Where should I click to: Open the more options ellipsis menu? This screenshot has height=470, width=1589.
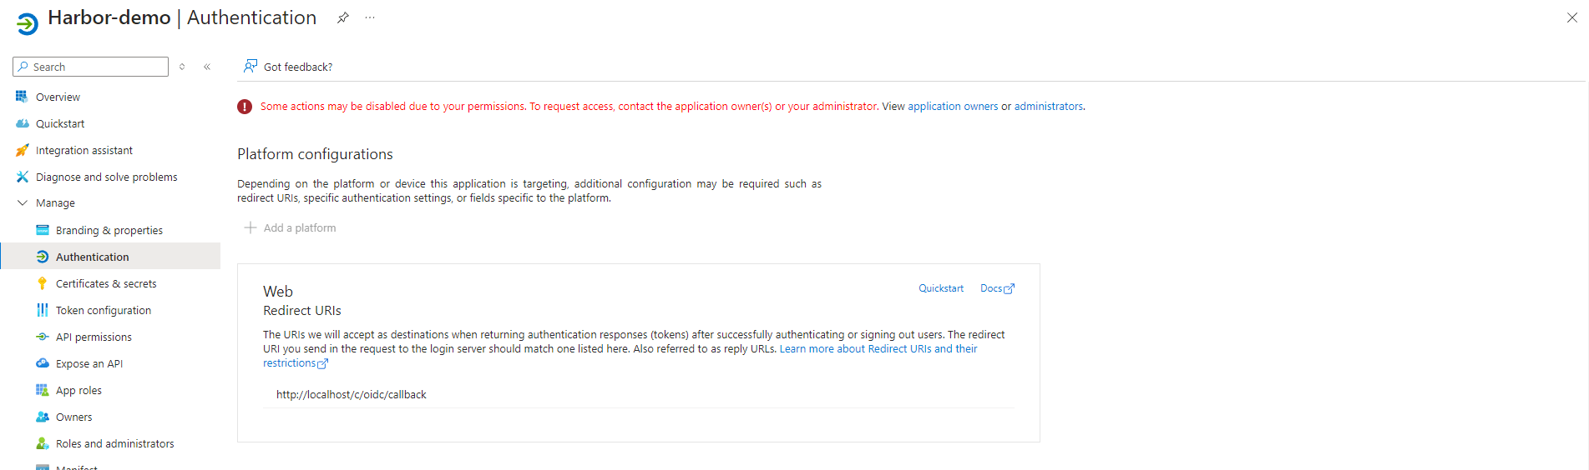[x=370, y=17]
